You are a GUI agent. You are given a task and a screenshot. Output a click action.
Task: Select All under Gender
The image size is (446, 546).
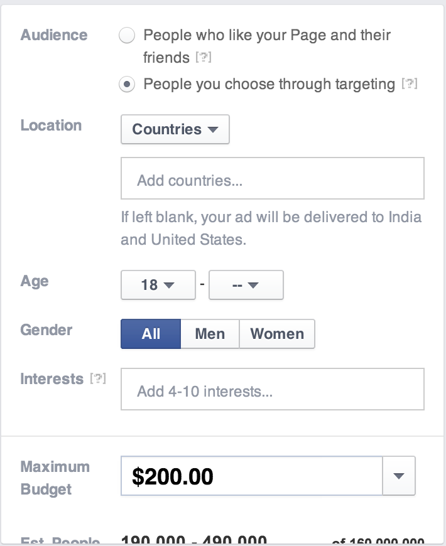pos(150,334)
